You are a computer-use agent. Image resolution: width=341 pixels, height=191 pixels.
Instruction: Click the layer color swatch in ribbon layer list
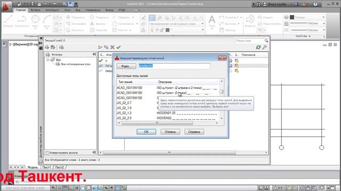pos(167,30)
